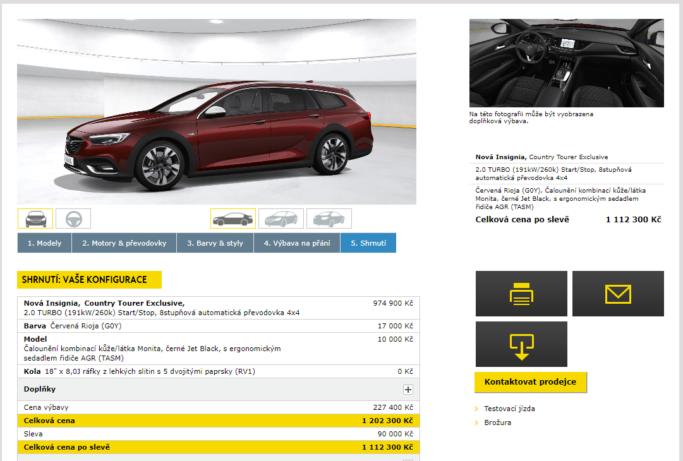
Task: Select the side-profile car view icon
Action: pyautogui.click(x=233, y=219)
